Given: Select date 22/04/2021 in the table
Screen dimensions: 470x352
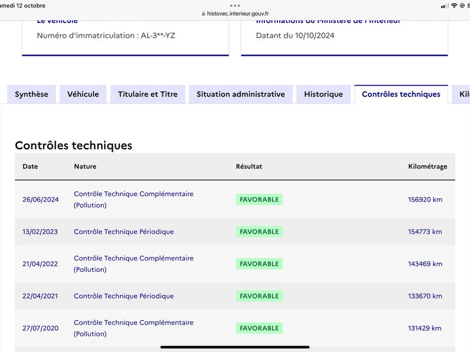Looking at the screenshot, I should coord(40,296).
